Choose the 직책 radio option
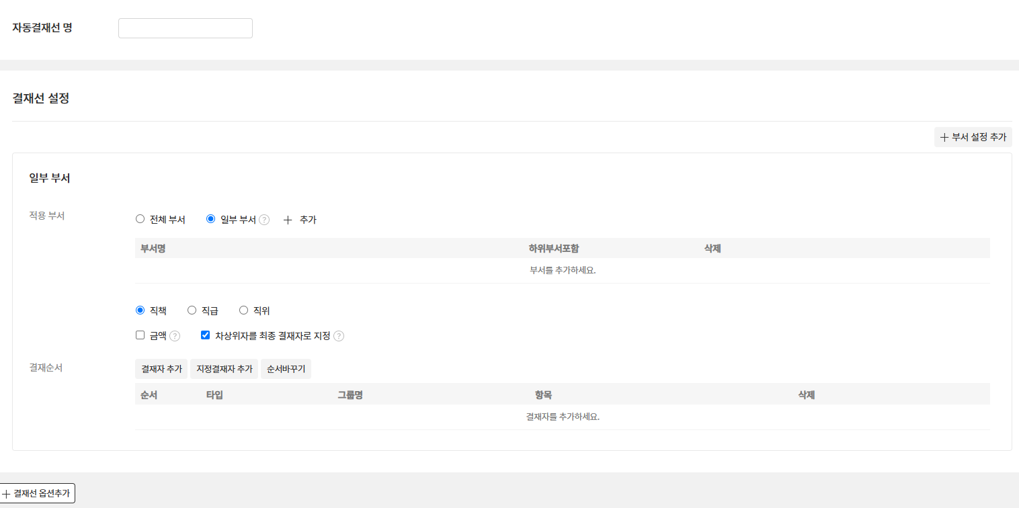Screen dimensions: 1019x508 (140, 310)
